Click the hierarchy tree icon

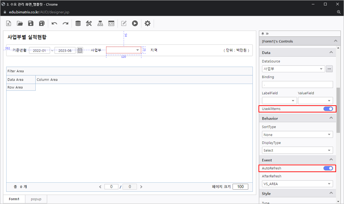[x=100, y=23]
